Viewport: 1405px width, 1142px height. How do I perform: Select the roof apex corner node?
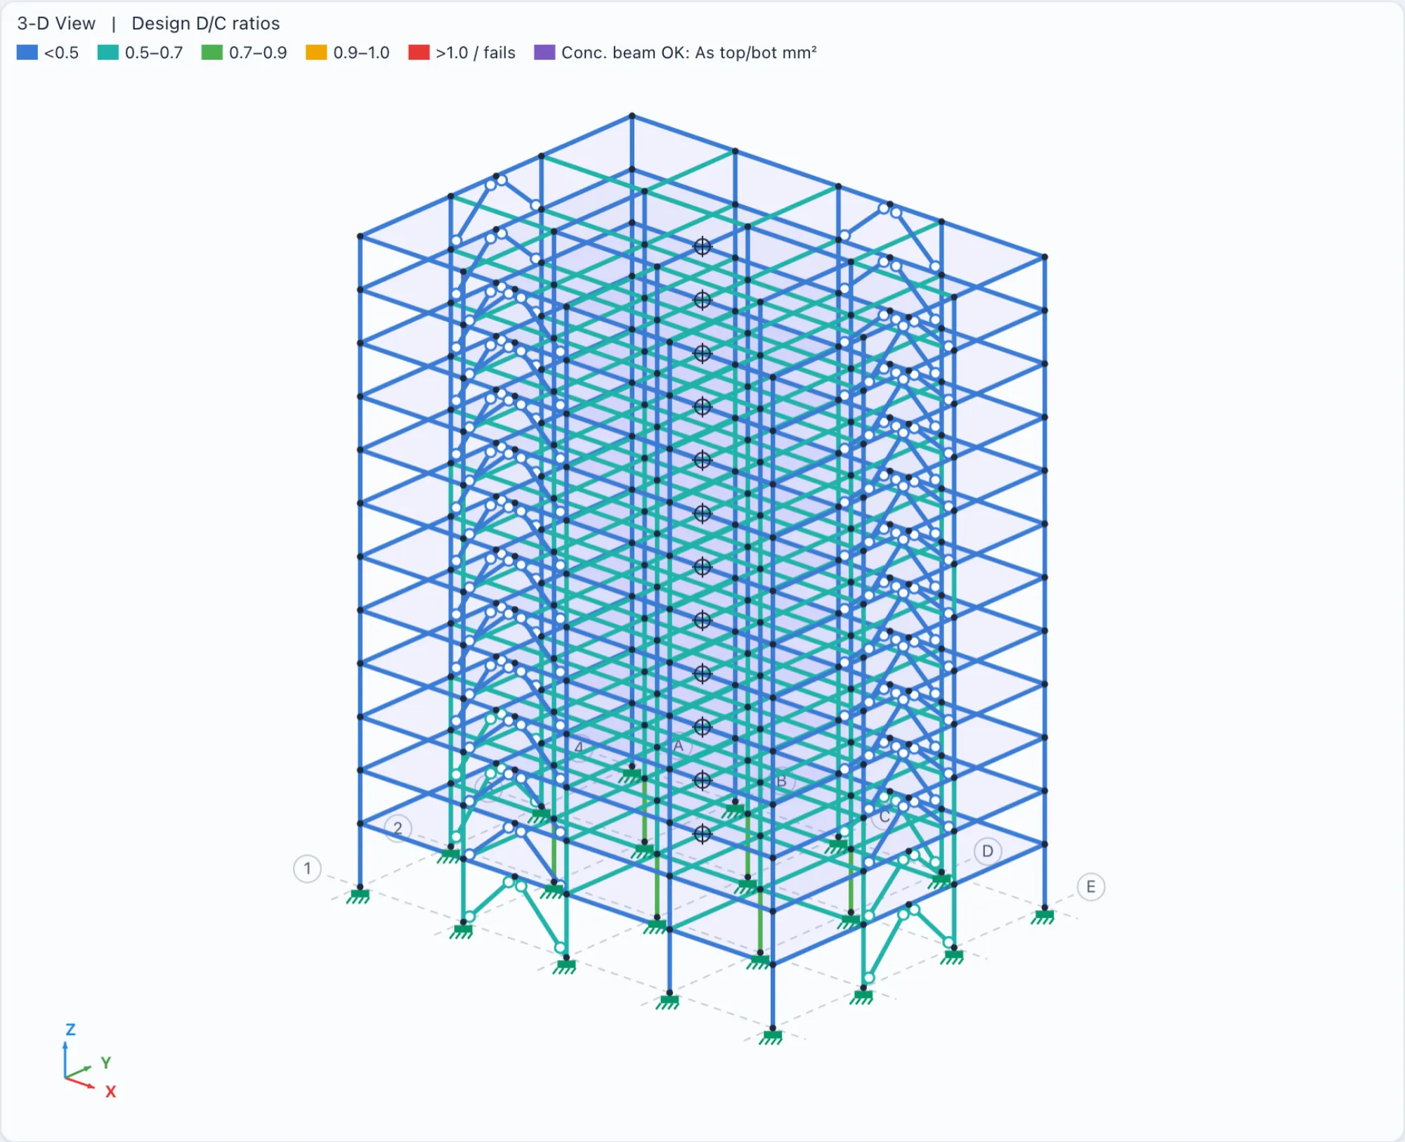tap(632, 115)
